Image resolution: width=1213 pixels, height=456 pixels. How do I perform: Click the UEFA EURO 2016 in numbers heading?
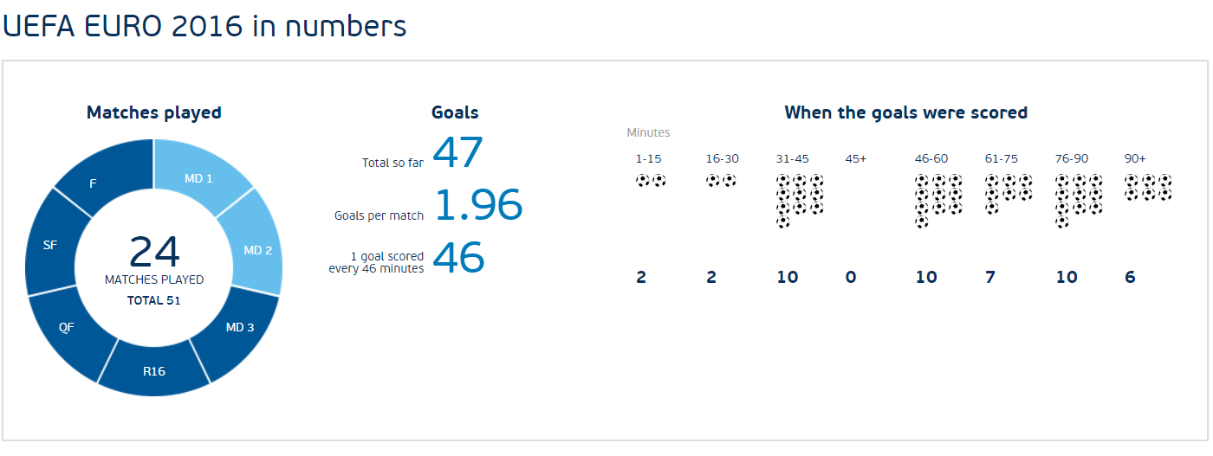pos(204,26)
